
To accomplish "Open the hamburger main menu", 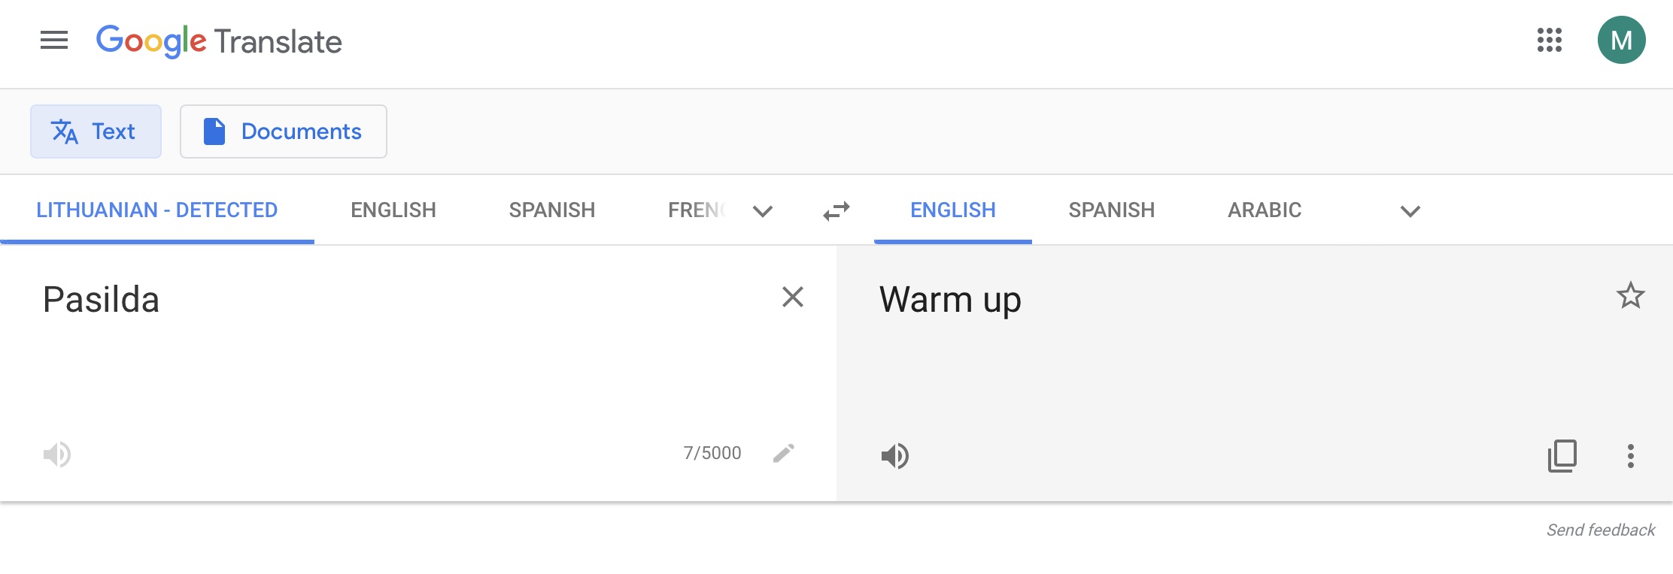I will tap(54, 41).
